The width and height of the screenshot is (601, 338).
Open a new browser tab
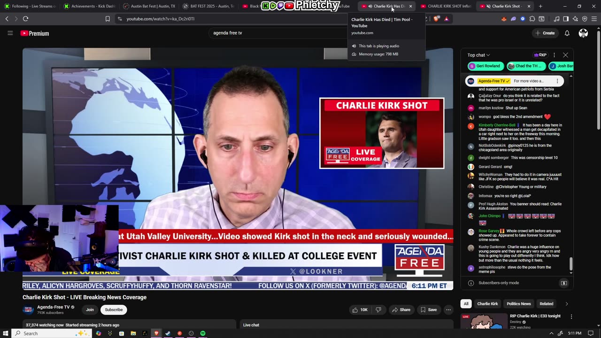540,6
